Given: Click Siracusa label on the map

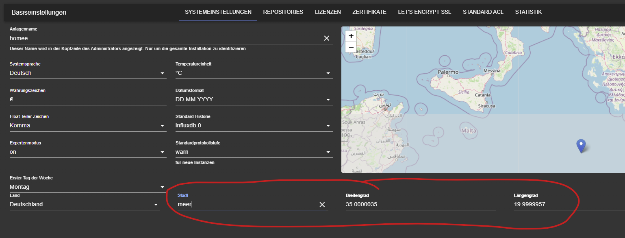Looking at the screenshot, I should coord(486,106).
